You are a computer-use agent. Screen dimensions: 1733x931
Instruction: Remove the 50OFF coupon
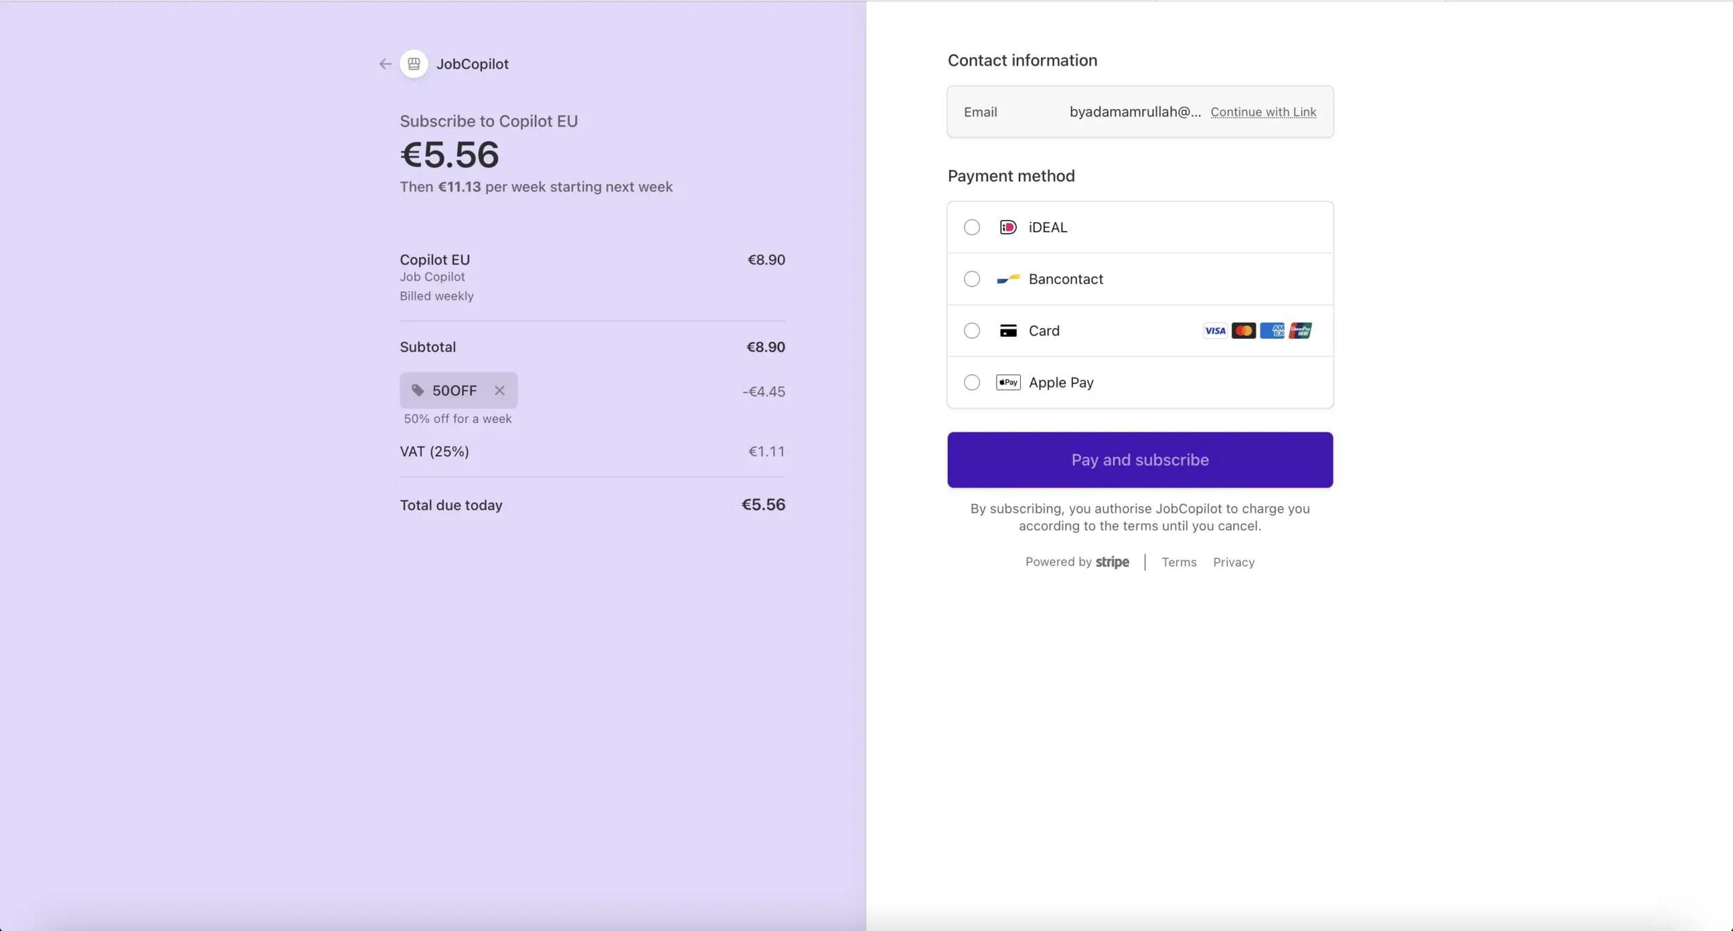coord(499,391)
